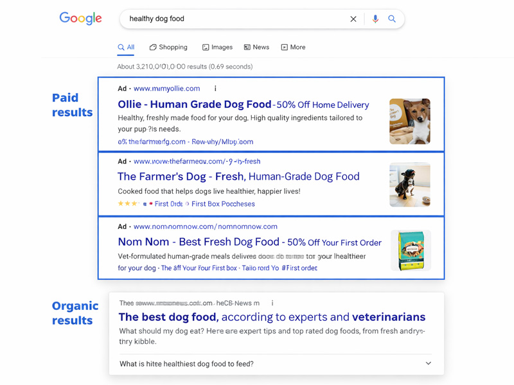Open ad info icon beside mimyollie.com
The height and width of the screenshot is (385, 514).
pos(215,89)
